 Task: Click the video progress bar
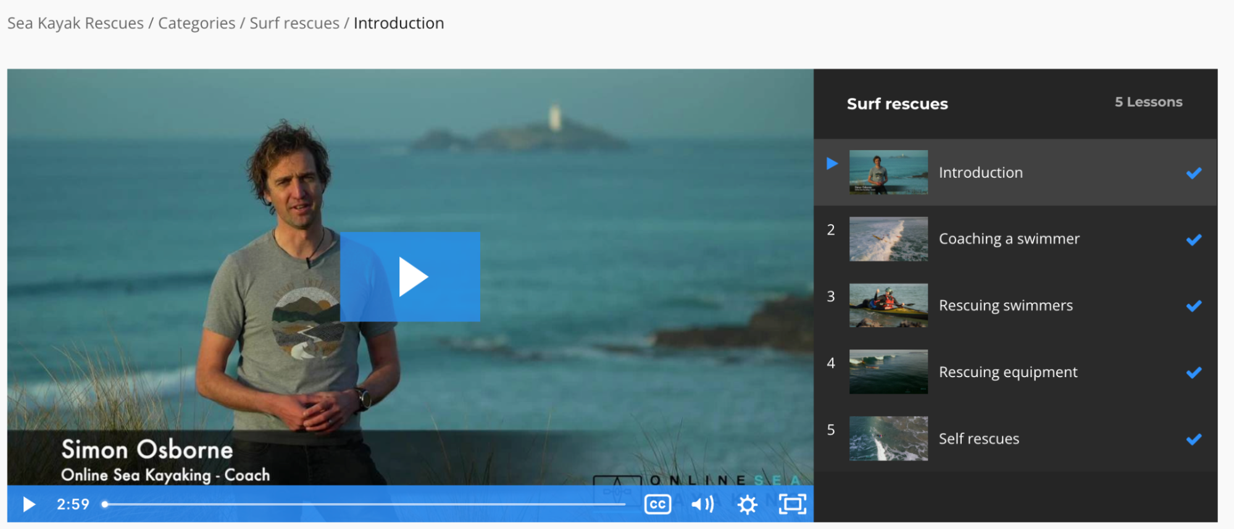point(364,504)
